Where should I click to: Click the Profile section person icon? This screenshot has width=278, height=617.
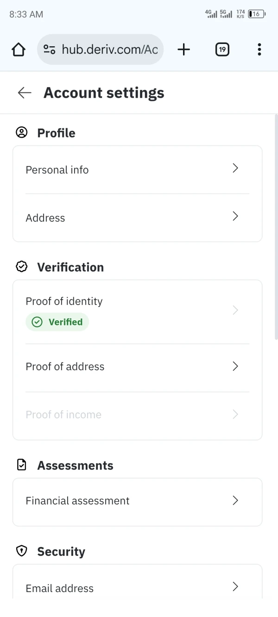point(21,133)
